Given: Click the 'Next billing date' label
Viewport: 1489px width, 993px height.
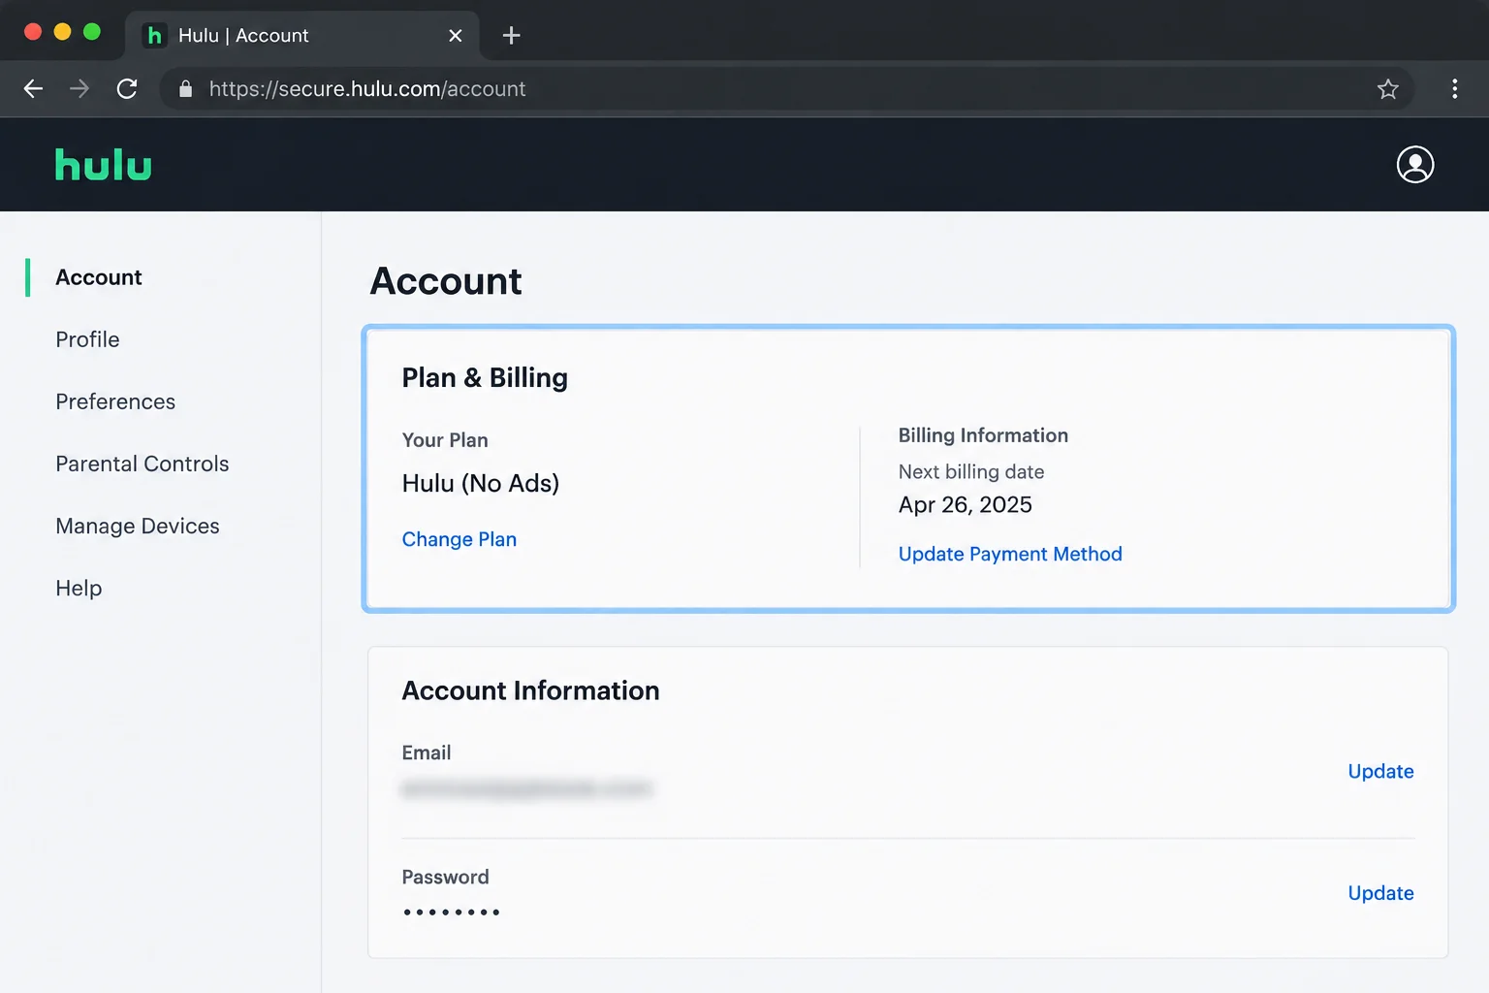Looking at the screenshot, I should 971,471.
